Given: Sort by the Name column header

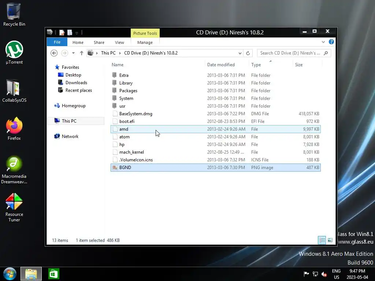Looking at the screenshot, I should click(118, 64).
